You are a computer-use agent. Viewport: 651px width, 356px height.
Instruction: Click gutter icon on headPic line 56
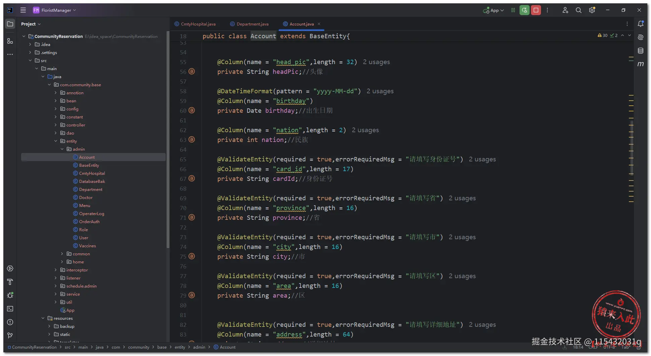192,71
